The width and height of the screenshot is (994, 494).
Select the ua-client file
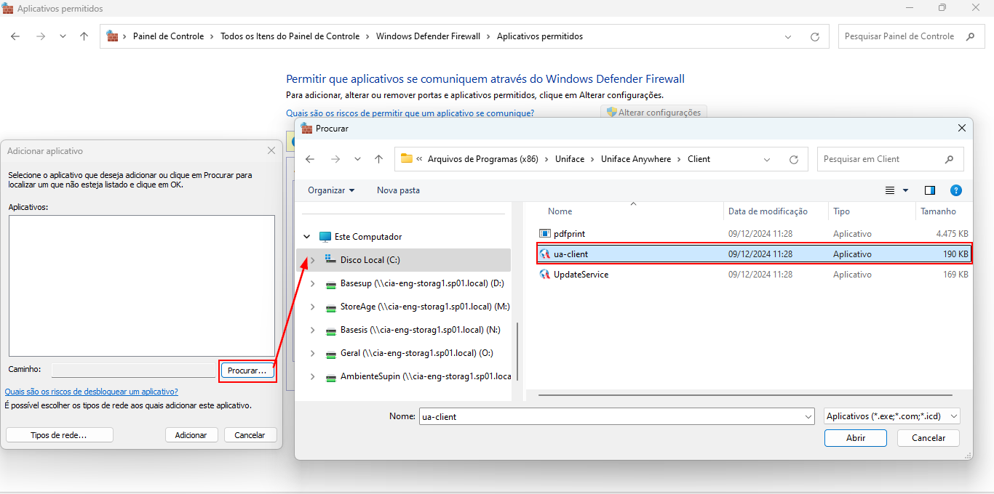(x=752, y=254)
